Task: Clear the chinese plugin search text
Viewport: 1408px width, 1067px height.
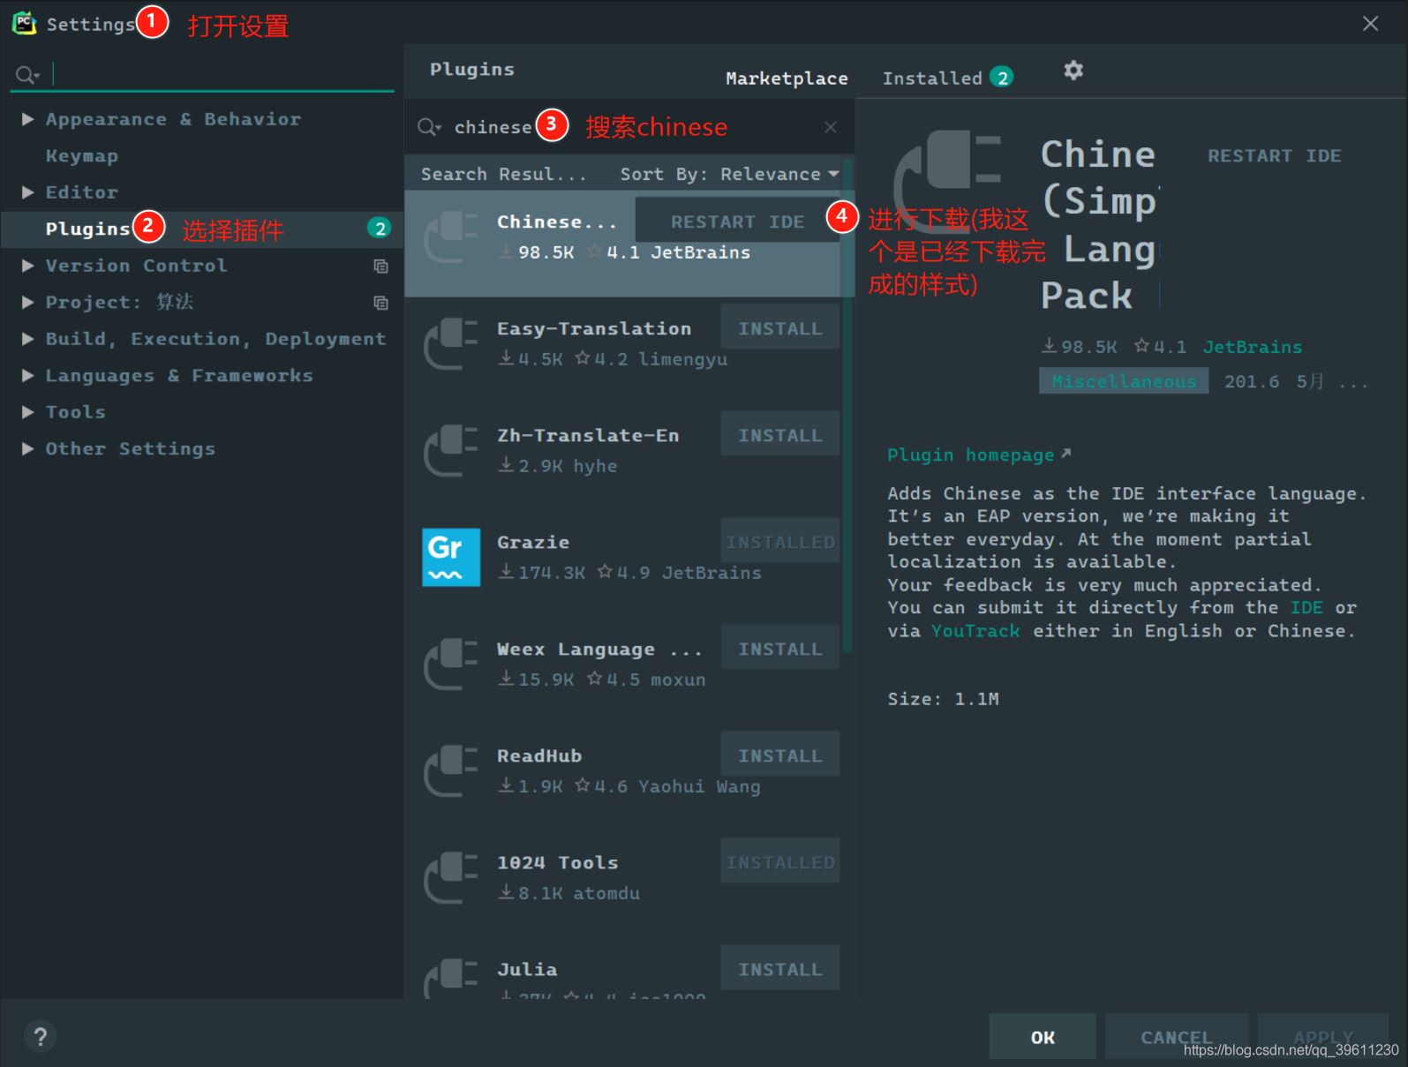Action: [x=831, y=127]
